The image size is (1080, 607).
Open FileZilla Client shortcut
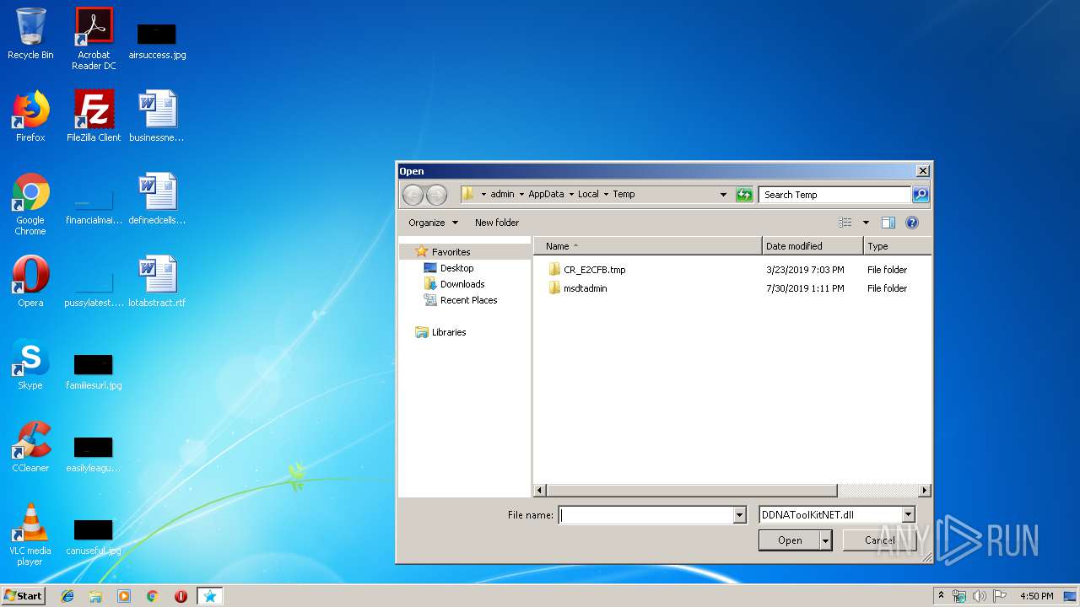(x=94, y=116)
